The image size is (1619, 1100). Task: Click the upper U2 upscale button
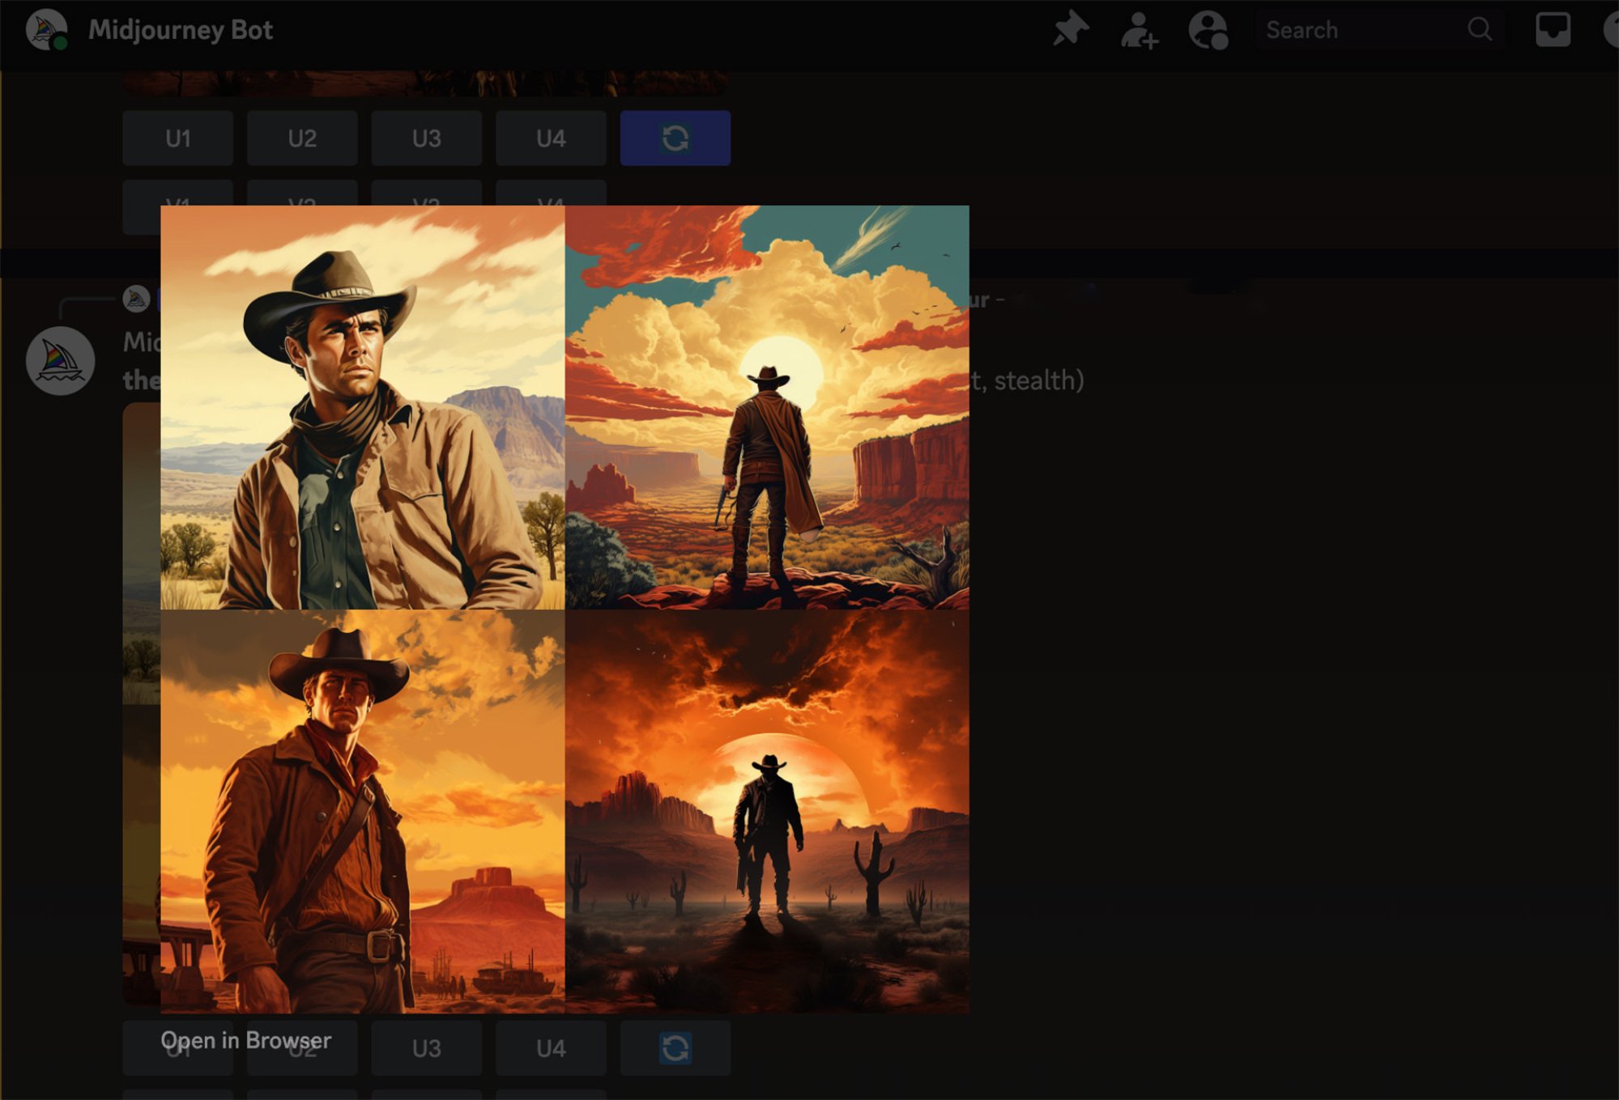click(302, 138)
